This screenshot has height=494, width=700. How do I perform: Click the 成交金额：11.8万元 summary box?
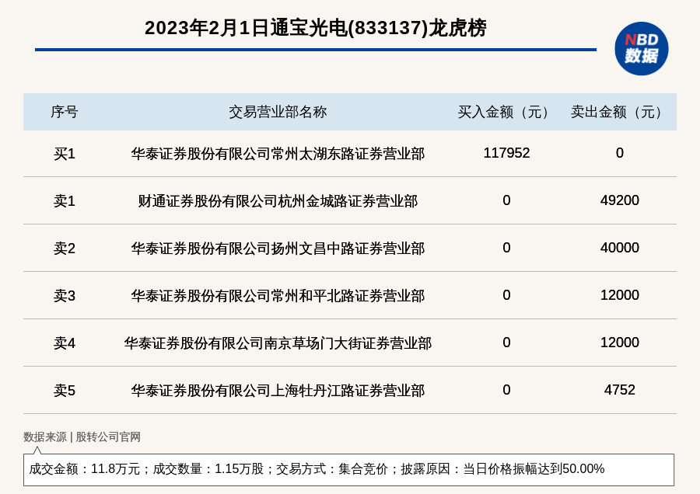point(348,469)
